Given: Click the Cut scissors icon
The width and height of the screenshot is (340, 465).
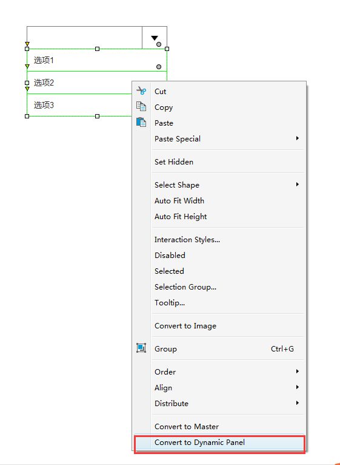Looking at the screenshot, I should [141, 90].
